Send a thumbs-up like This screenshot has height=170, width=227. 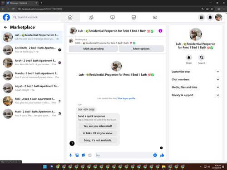tap(162, 155)
